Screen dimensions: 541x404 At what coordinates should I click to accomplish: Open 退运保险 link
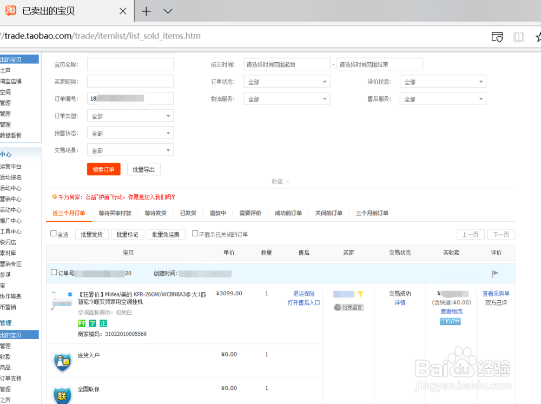coord(304,294)
